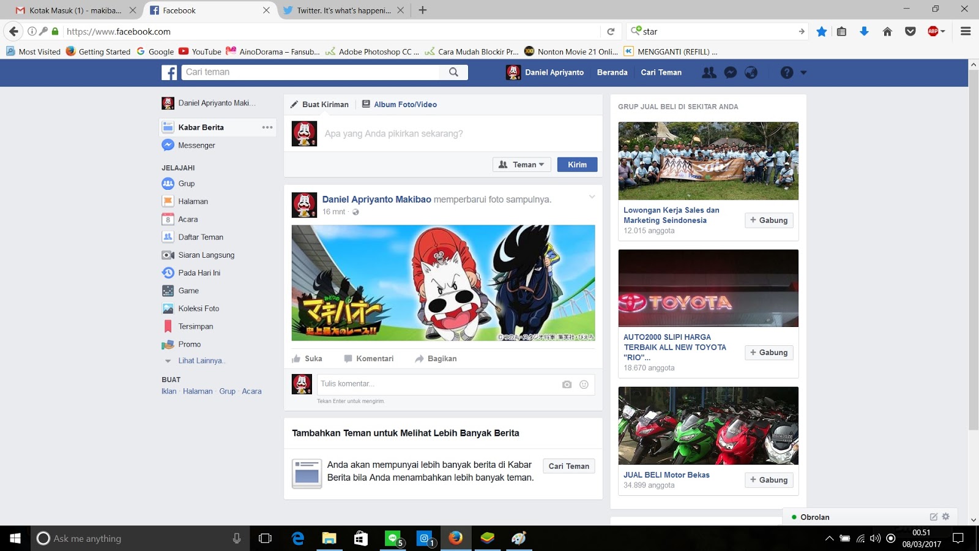Open Messenger messages icon in header
This screenshot has width=979, height=551.
pos(730,72)
